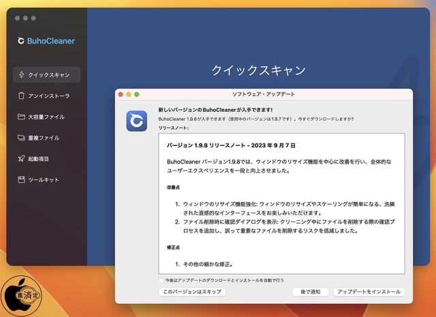
Task: Click the toolbox icon for ツールキット
Action: tap(21, 179)
